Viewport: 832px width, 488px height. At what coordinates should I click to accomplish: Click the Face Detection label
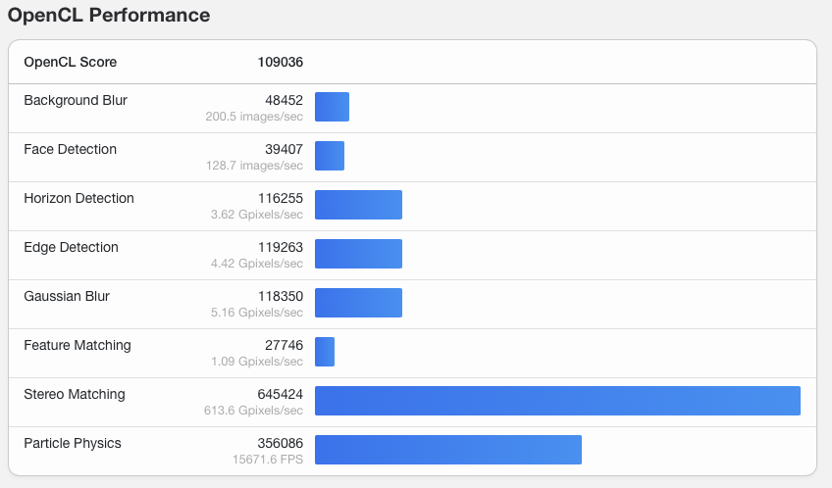70,149
